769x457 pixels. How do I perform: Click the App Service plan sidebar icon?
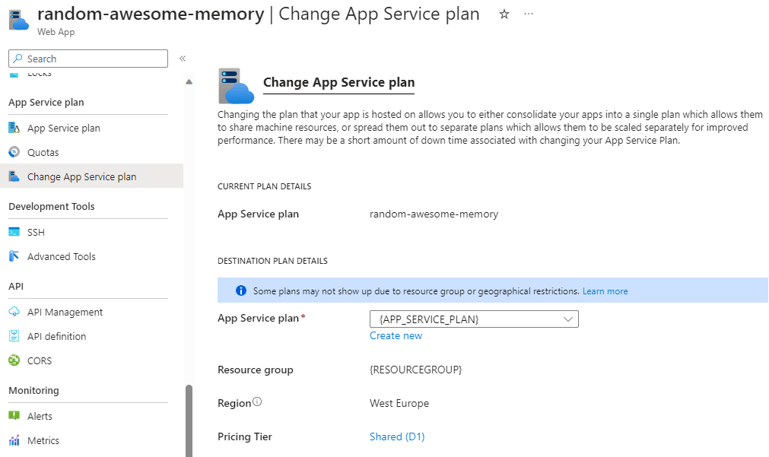[x=14, y=128]
